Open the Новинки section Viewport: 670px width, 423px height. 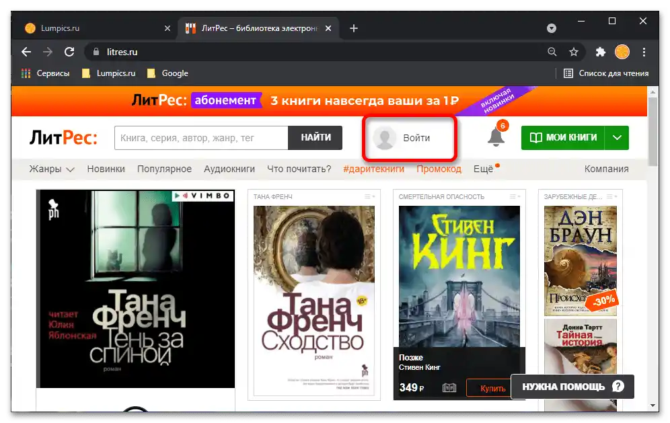click(x=106, y=169)
